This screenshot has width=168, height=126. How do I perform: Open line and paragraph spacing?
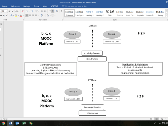coord(42,15)
